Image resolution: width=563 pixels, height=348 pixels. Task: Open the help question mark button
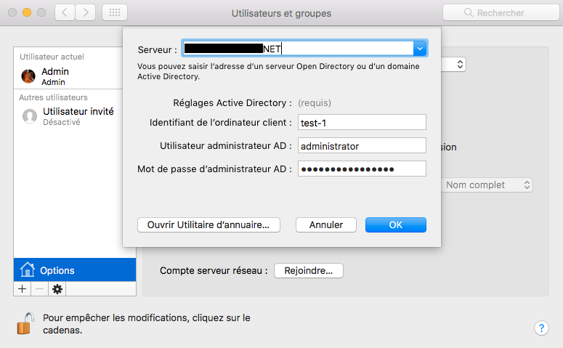pyautogui.click(x=541, y=328)
